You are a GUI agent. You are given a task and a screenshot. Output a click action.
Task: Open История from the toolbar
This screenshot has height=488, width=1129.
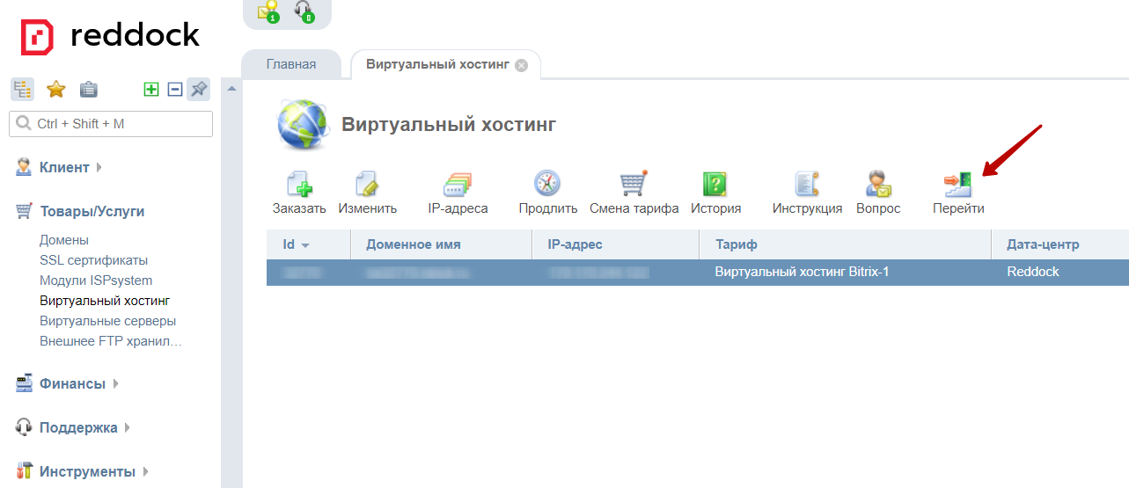715,186
